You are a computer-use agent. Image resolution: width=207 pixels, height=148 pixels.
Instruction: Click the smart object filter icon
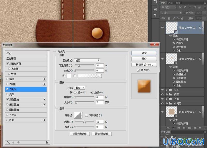[x=199, y=7]
